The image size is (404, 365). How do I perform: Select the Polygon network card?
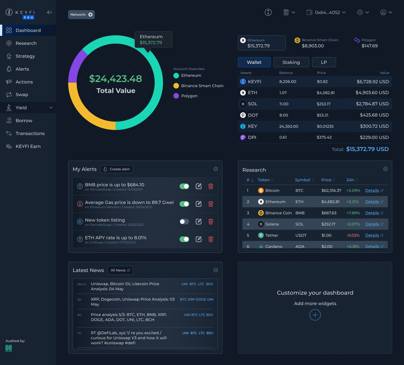[366, 43]
